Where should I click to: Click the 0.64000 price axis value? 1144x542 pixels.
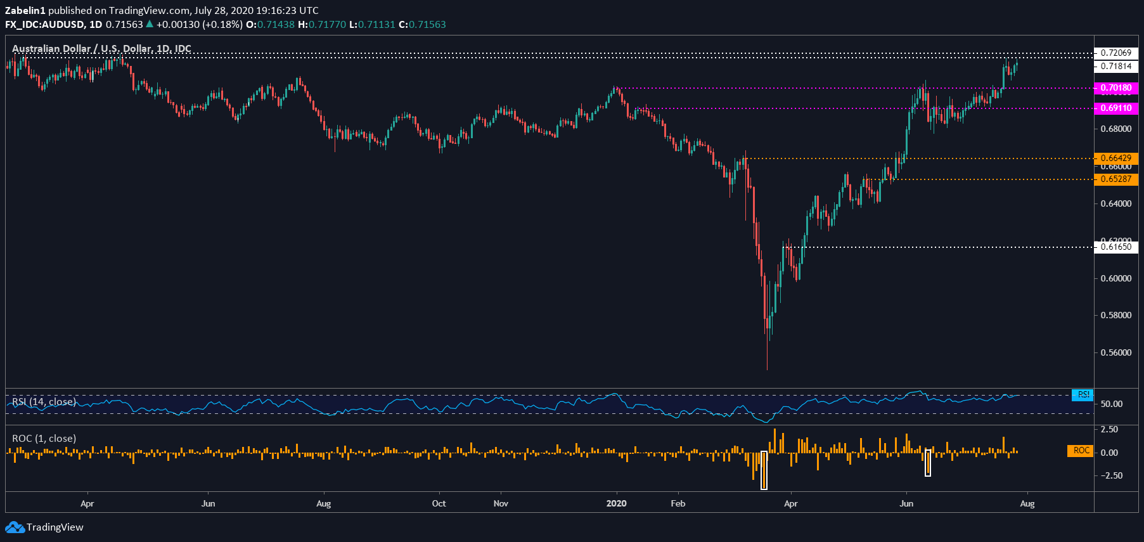(1116, 203)
